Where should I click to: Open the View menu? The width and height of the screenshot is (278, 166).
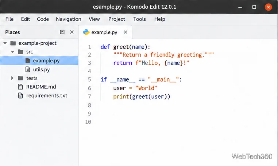pyautogui.click(x=94, y=19)
